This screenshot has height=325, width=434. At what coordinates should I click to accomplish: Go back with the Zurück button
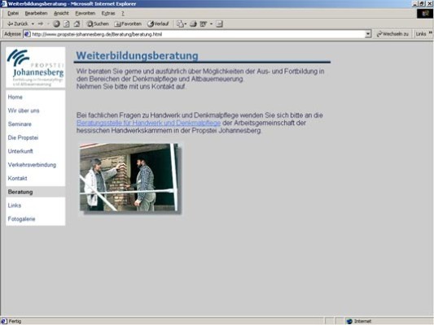(x=17, y=24)
